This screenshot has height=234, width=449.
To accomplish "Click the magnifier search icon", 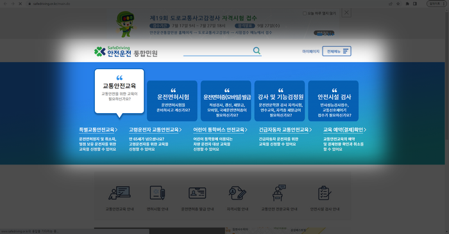I will click(257, 51).
